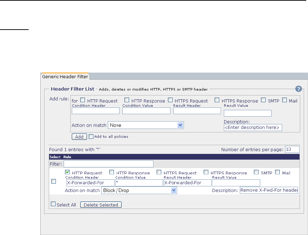The width and height of the screenshot is (308, 235).
Task: Open the Action on match dropdown showing None
Action: [x=146, y=125]
